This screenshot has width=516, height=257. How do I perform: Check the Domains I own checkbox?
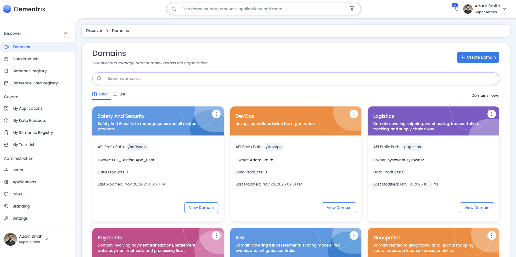[x=466, y=95]
